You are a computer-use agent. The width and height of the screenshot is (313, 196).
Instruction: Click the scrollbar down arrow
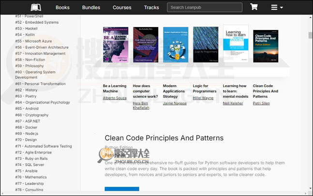pyautogui.click(x=310, y=188)
